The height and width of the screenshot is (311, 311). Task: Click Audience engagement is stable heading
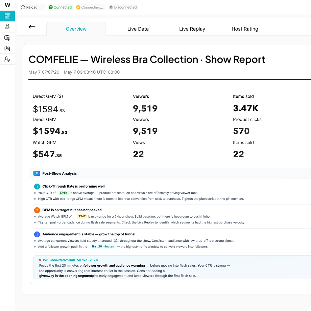pyautogui.click(x=89, y=234)
